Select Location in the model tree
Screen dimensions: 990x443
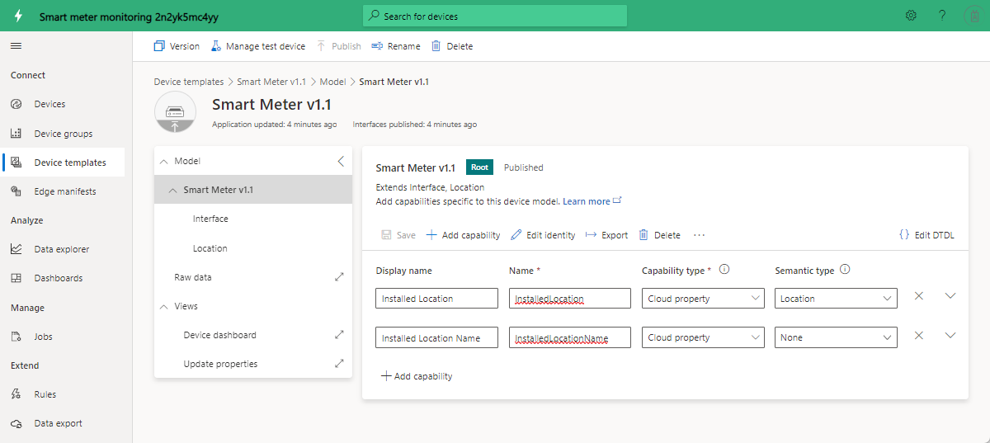coord(210,248)
